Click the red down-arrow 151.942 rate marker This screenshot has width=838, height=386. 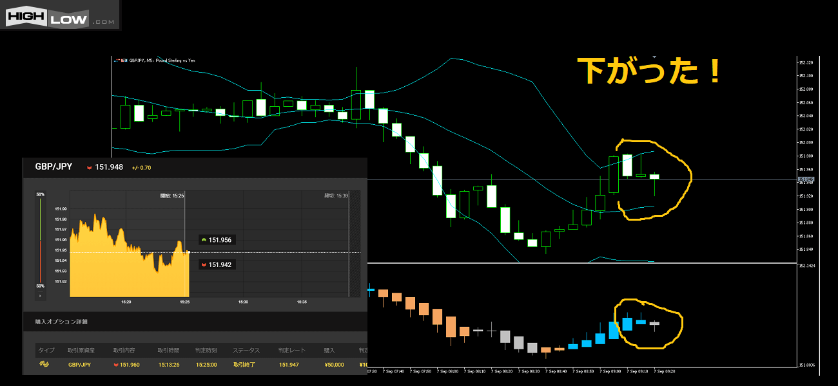click(x=217, y=264)
